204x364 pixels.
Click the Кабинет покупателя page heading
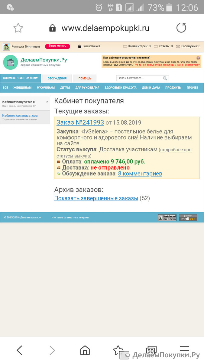89,101
